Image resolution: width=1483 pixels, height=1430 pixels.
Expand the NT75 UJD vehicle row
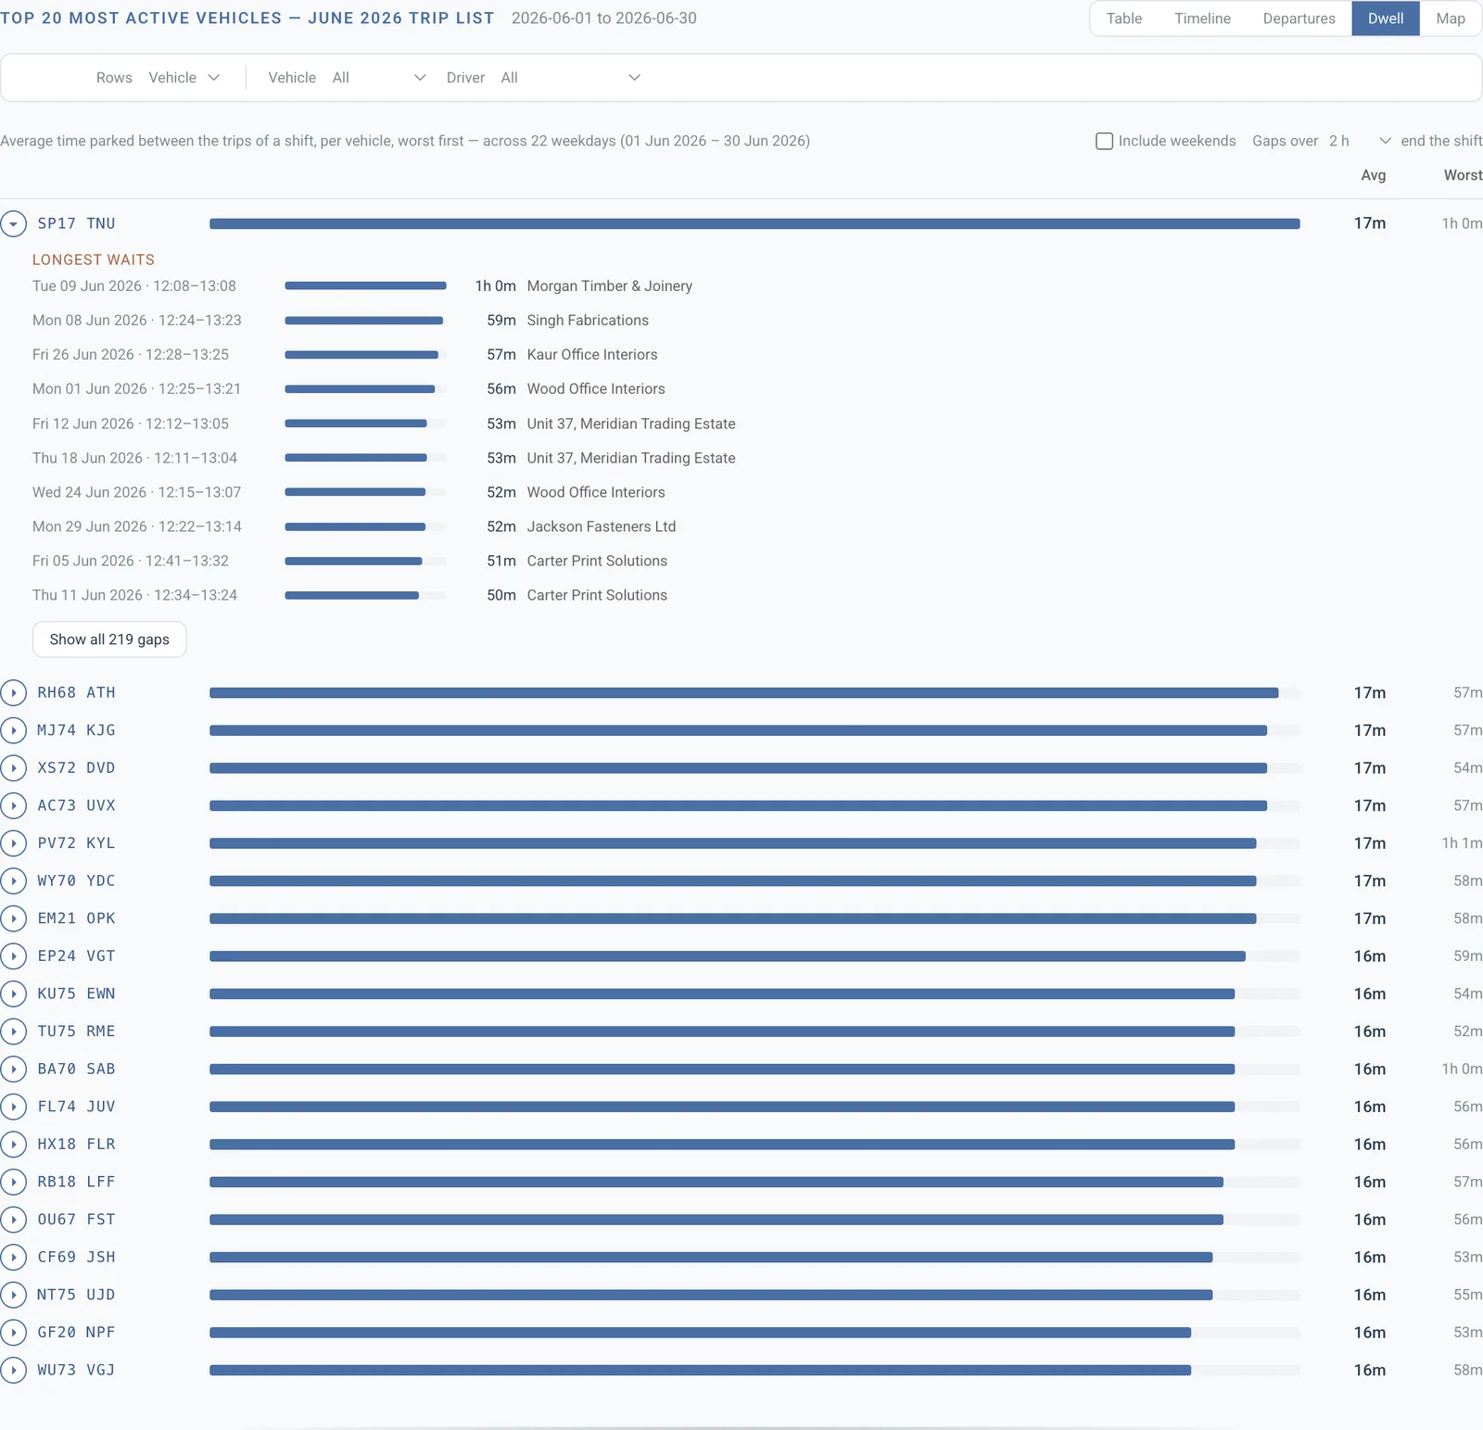pos(13,1295)
